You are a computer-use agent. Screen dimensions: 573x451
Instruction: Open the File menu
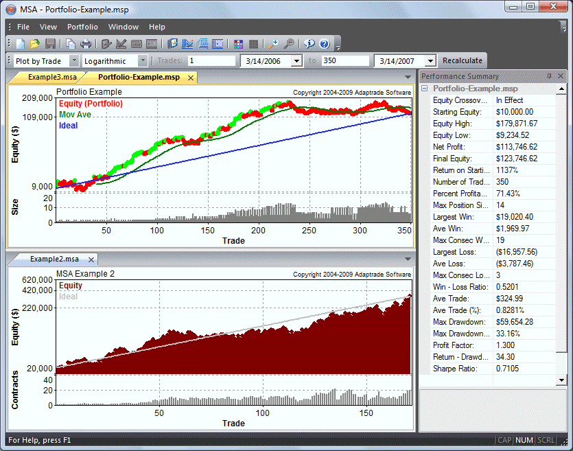pyautogui.click(x=23, y=27)
